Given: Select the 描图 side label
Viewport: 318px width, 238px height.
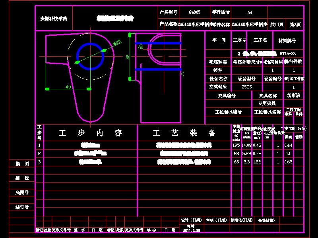Looking at the screenshot, I should [22, 163].
